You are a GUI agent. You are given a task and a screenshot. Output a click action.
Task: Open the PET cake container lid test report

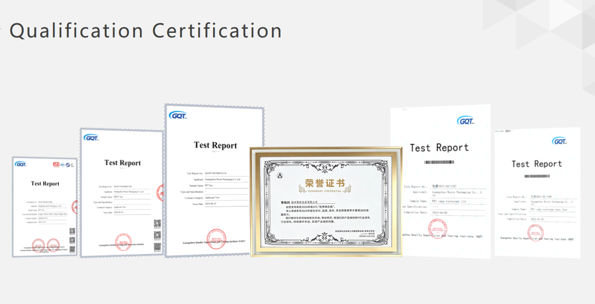pos(440,182)
